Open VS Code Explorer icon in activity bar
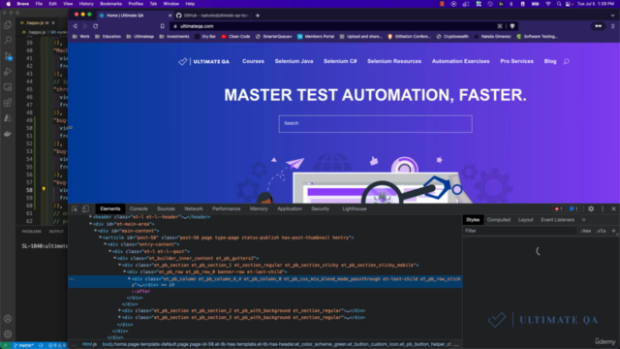This screenshot has width=620, height=349. point(8,24)
